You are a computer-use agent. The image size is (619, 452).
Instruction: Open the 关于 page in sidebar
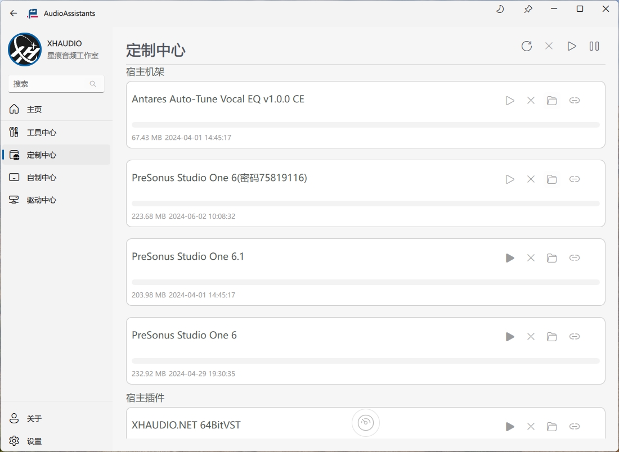34,419
